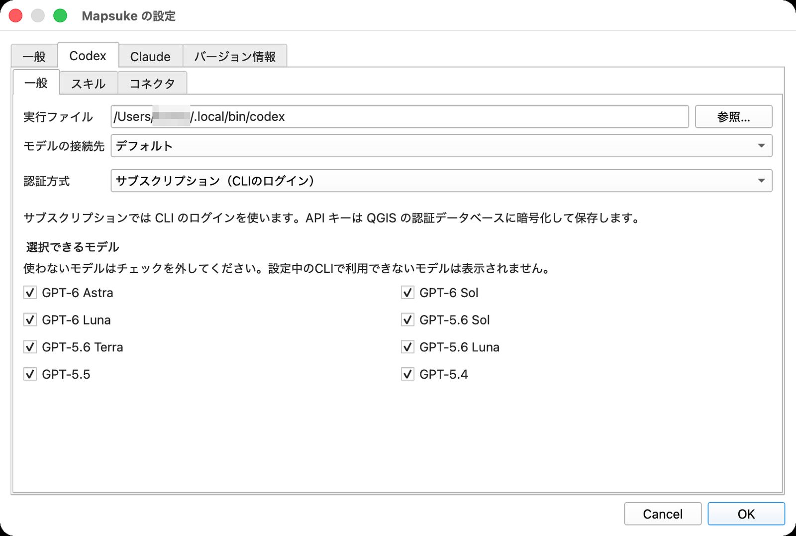Disable the GPT-5.6 Sol model

tap(407, 320)
